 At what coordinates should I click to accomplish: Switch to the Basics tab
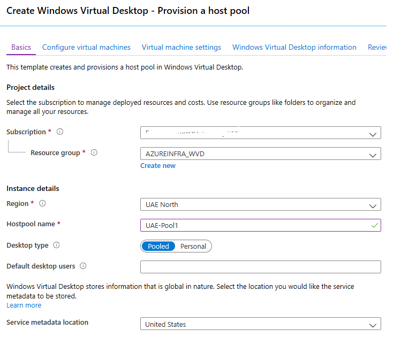click(21, 47)
